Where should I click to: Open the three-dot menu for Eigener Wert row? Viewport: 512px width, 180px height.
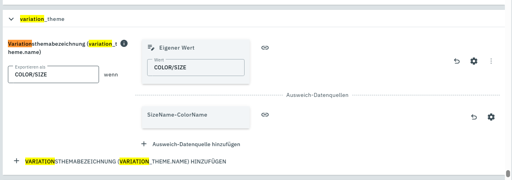coord(491,61)
